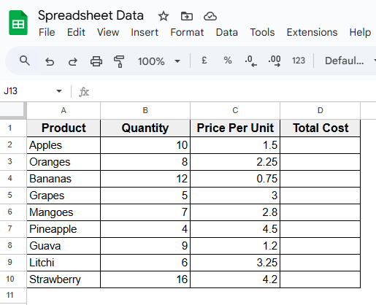Select the Grapes cell

click(64, 196)
